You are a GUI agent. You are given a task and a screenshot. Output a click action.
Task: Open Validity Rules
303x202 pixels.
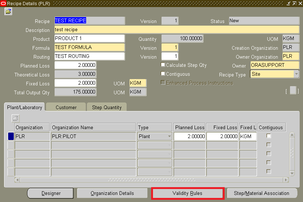point(188,193)
